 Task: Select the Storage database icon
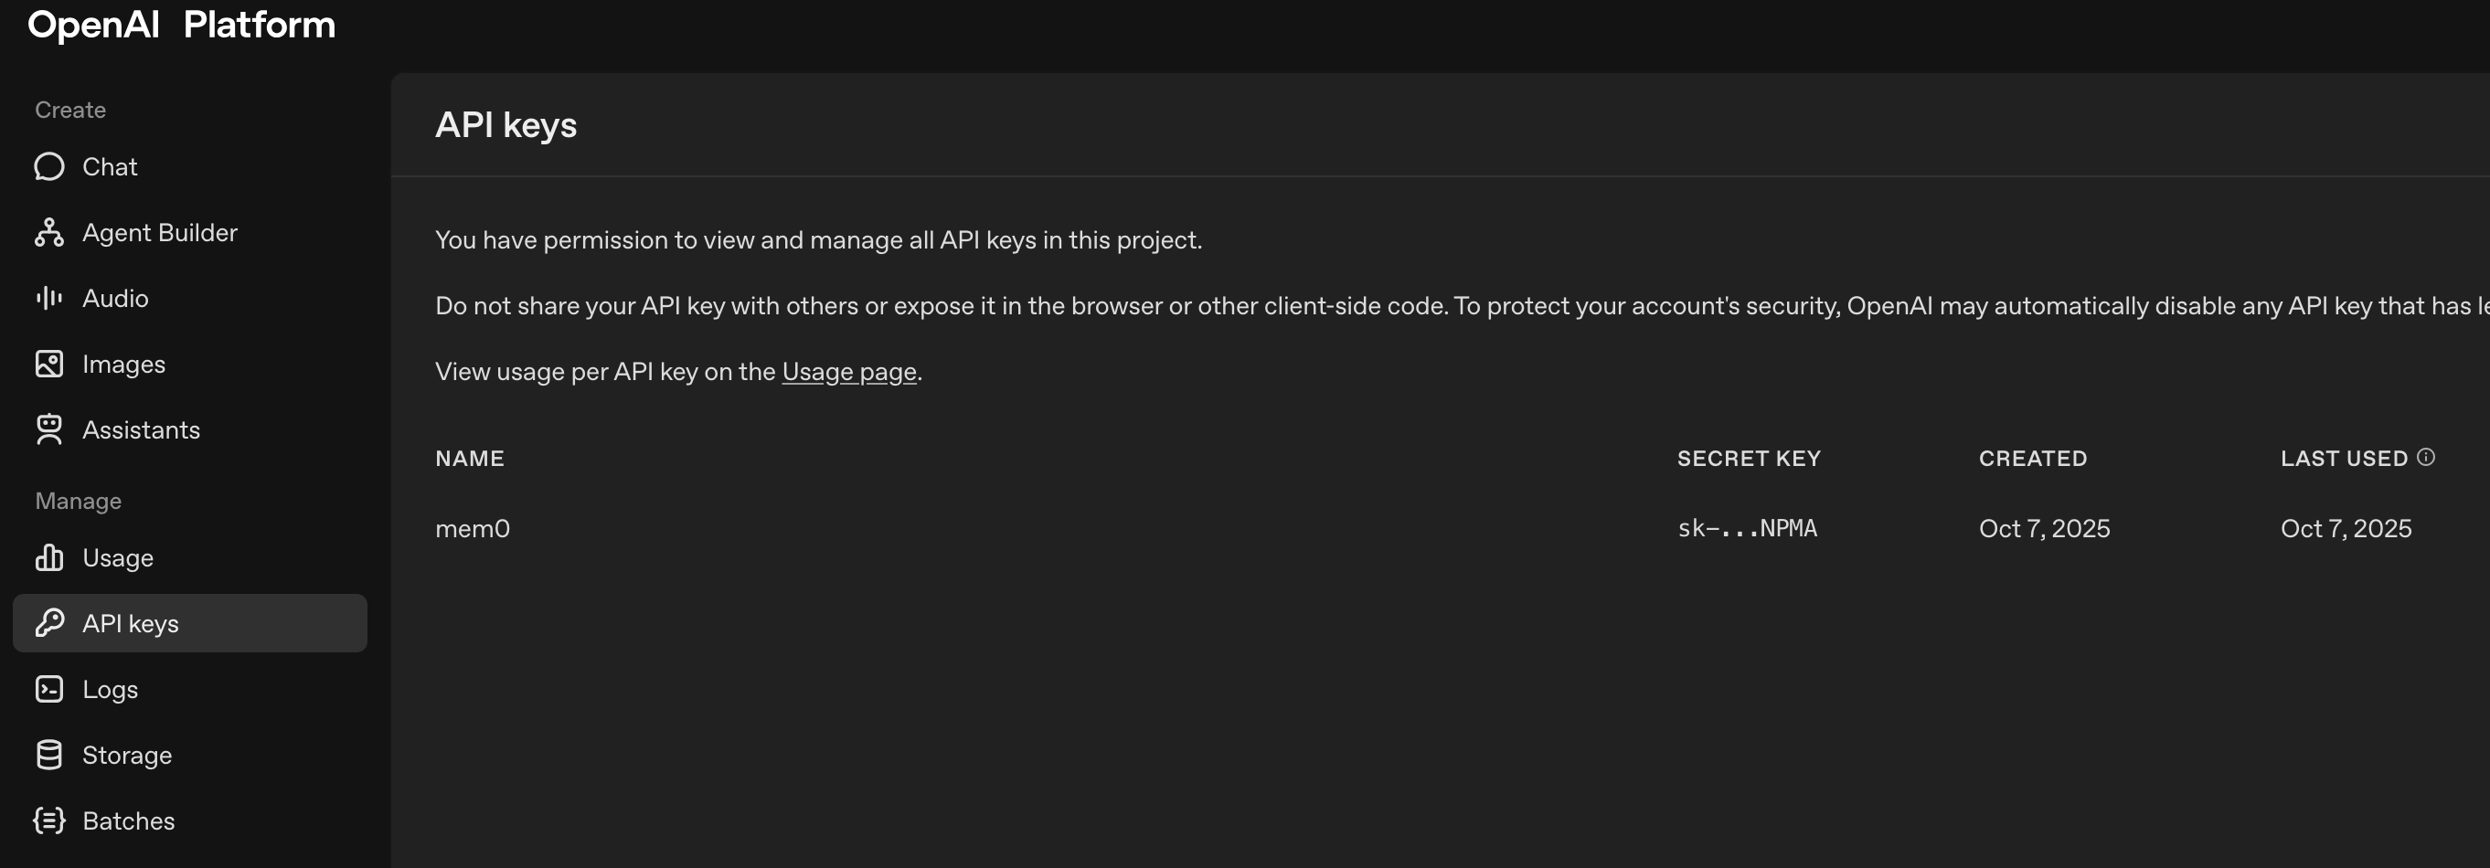pyautogui.click(x=49, y=755)
